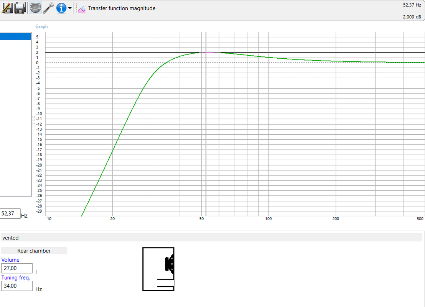
Task: Click the 200 label on the frequency axis
Action: (336, 219)
